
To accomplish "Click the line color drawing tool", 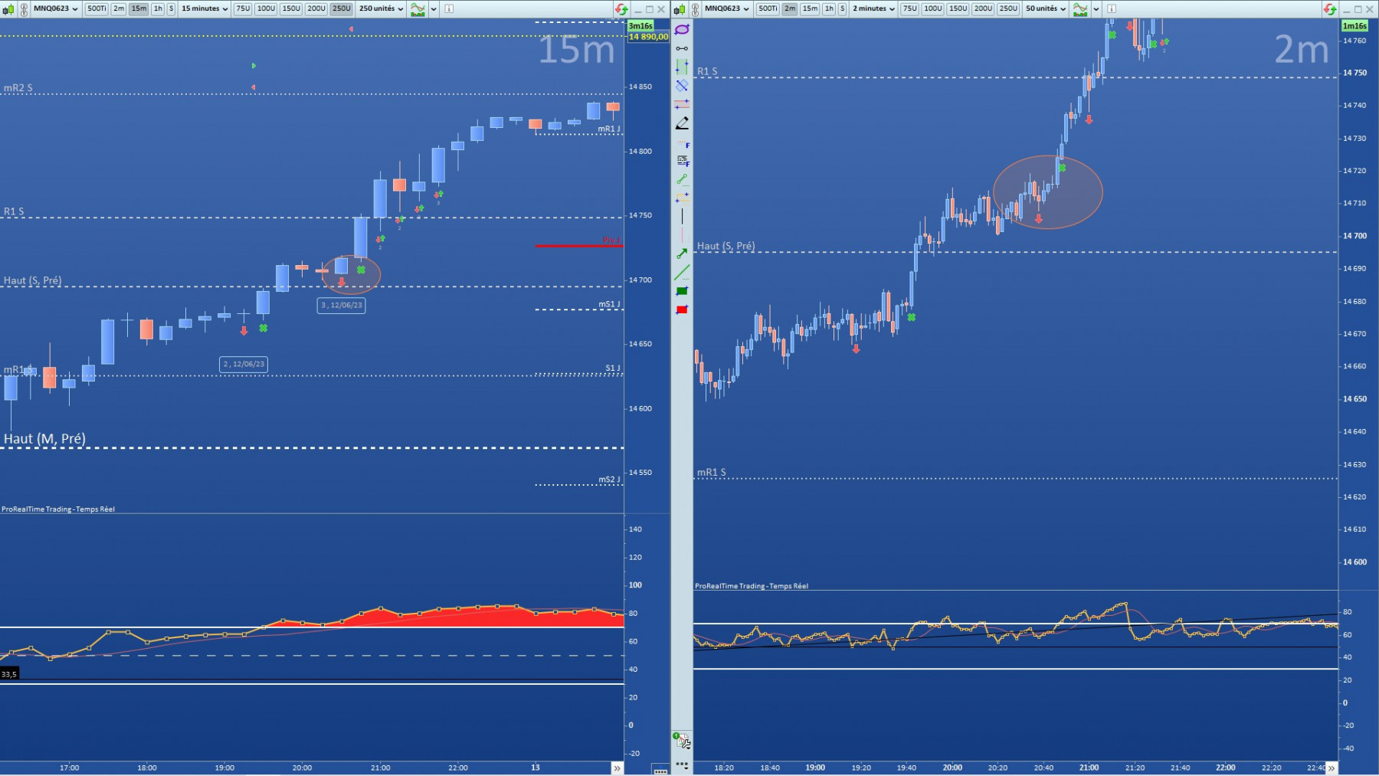I will click(x=682, y=272).
